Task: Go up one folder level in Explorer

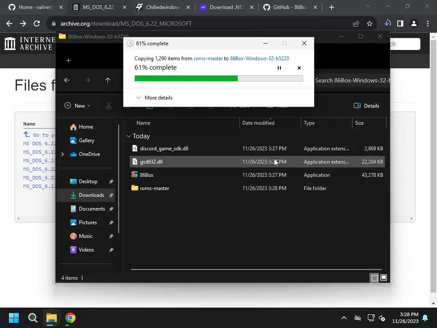Action: tap(108, 80)
